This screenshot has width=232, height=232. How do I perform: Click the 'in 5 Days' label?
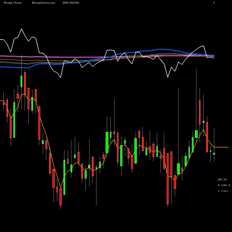pos(223,191)
